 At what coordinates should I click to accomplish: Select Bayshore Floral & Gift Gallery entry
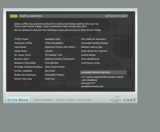(60, 47)
